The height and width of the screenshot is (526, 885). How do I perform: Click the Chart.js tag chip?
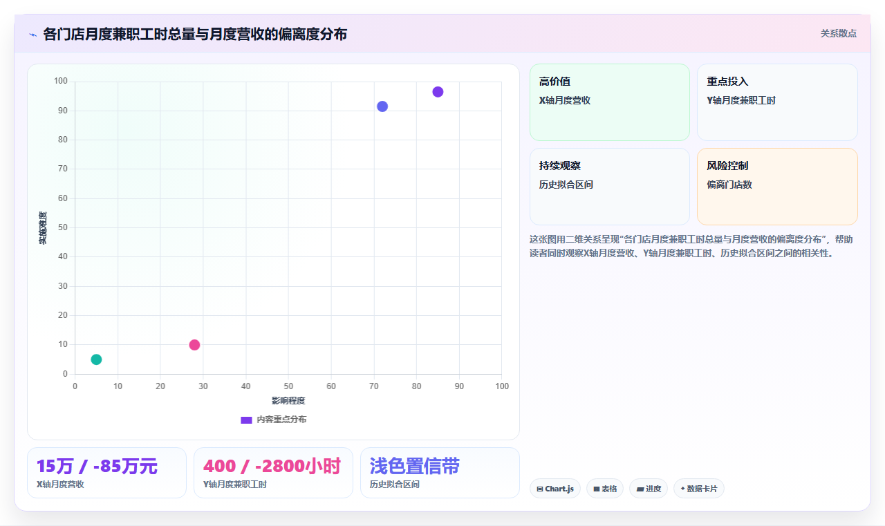click(555, 489)
